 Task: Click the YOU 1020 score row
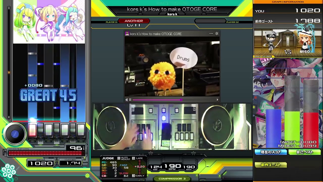tap(288, 11)
